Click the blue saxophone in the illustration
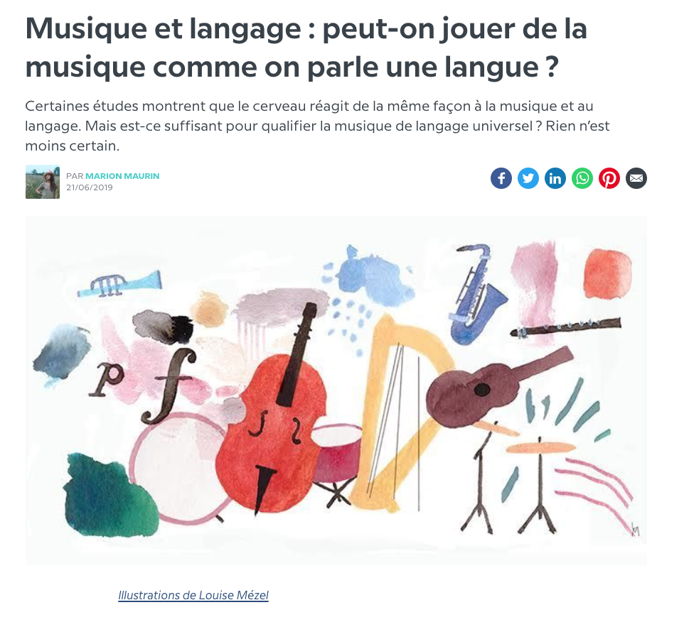Viewport: 689px width, 622px height. tap(476, 294)
